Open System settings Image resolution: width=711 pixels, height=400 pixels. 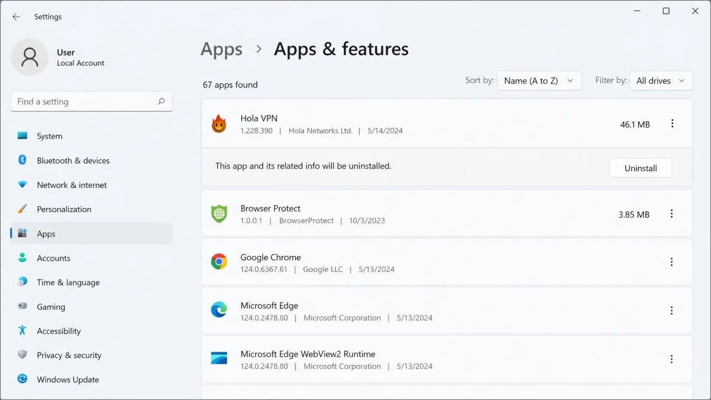coord(92,136)
